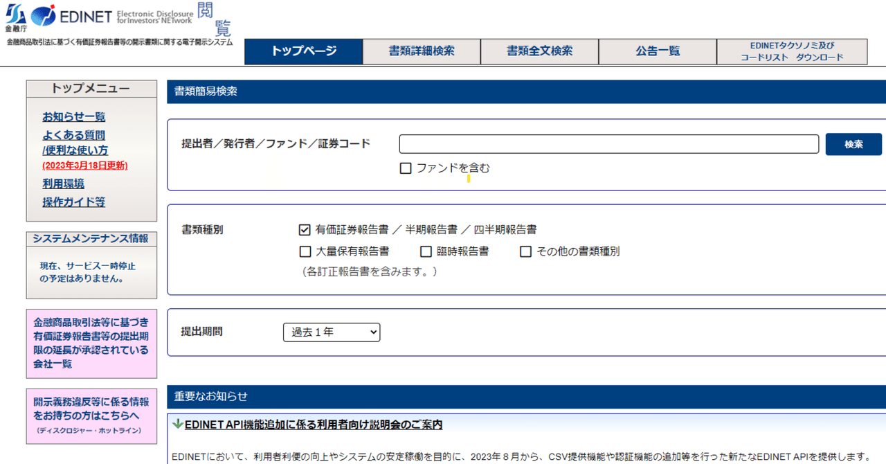Image resolution: width=886 pixels, height=464 pixels.
Task: Switch to the 書類詳細検索 tab
Action: click(x=421, y=51)
